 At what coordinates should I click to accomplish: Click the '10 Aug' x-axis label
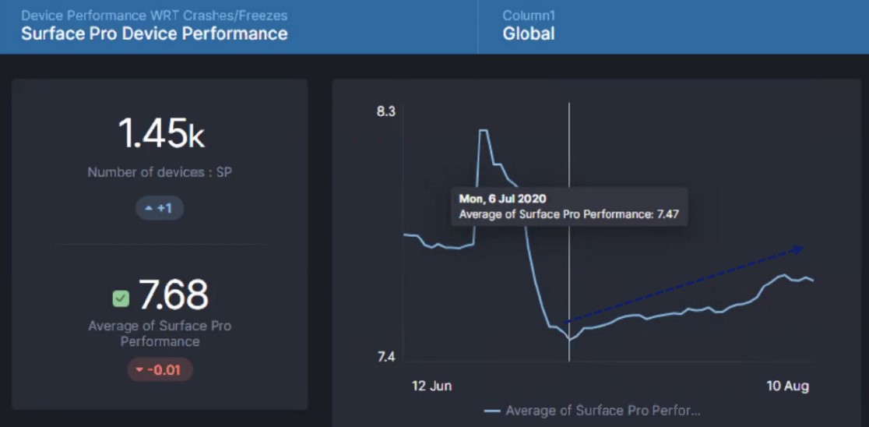coord(787,386)
